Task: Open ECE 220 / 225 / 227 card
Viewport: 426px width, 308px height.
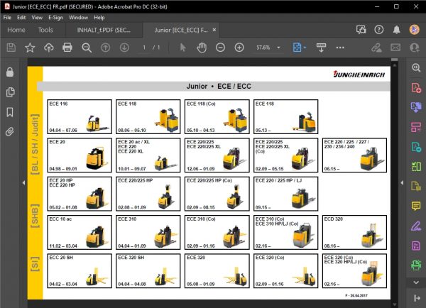Action: [354, 155]
